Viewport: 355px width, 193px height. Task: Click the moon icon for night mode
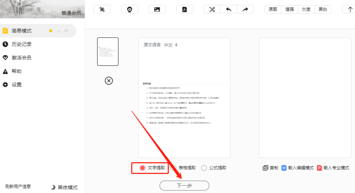[x=53, y=187]
